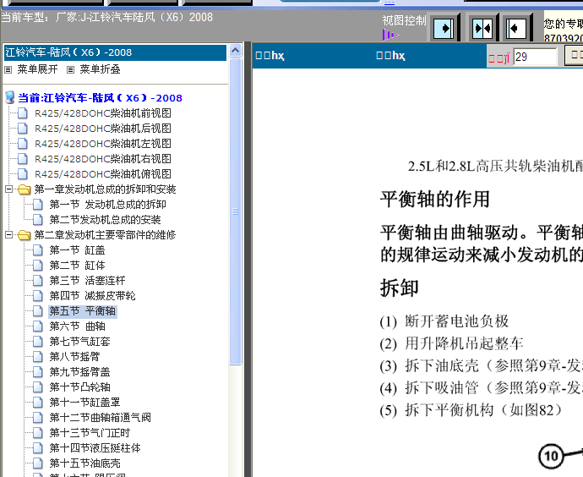Click the center-split view control button
Image resolution: width=583 pixels, height=477 pixels.
pos(482,28)
